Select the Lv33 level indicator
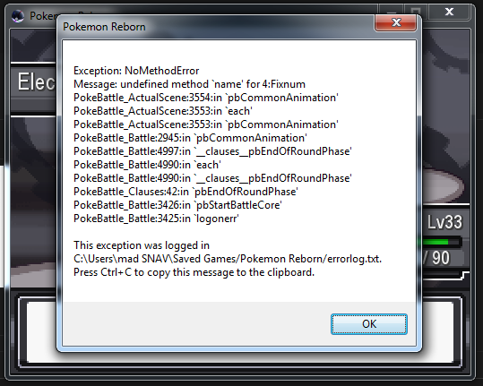This screenshot has height=386, width=483. click(444, 222)
